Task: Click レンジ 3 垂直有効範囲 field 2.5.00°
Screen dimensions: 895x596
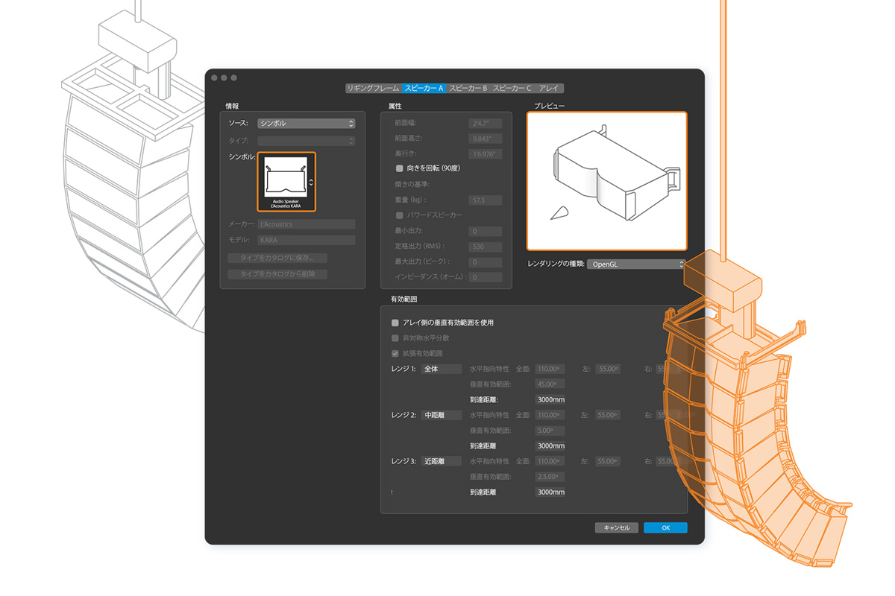Action: [550, 477]
